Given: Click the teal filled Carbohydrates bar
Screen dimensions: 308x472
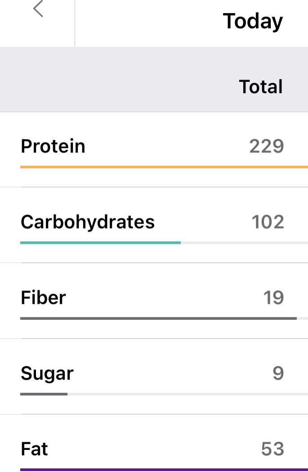Looking at the screenshot, I should click(x=100, y=243).
